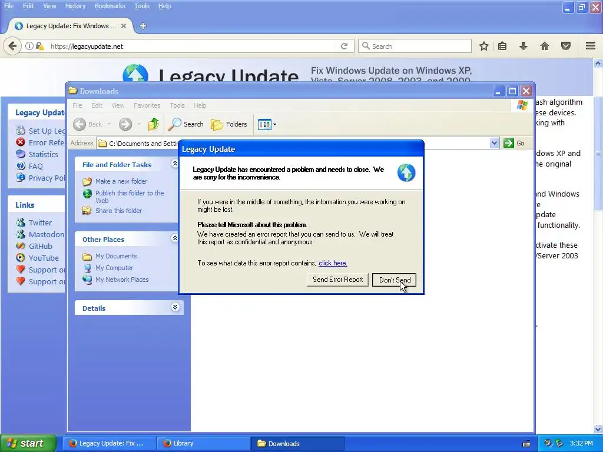Click the insecure connection warning padlock
603x452 pixels.
point(39,46)
